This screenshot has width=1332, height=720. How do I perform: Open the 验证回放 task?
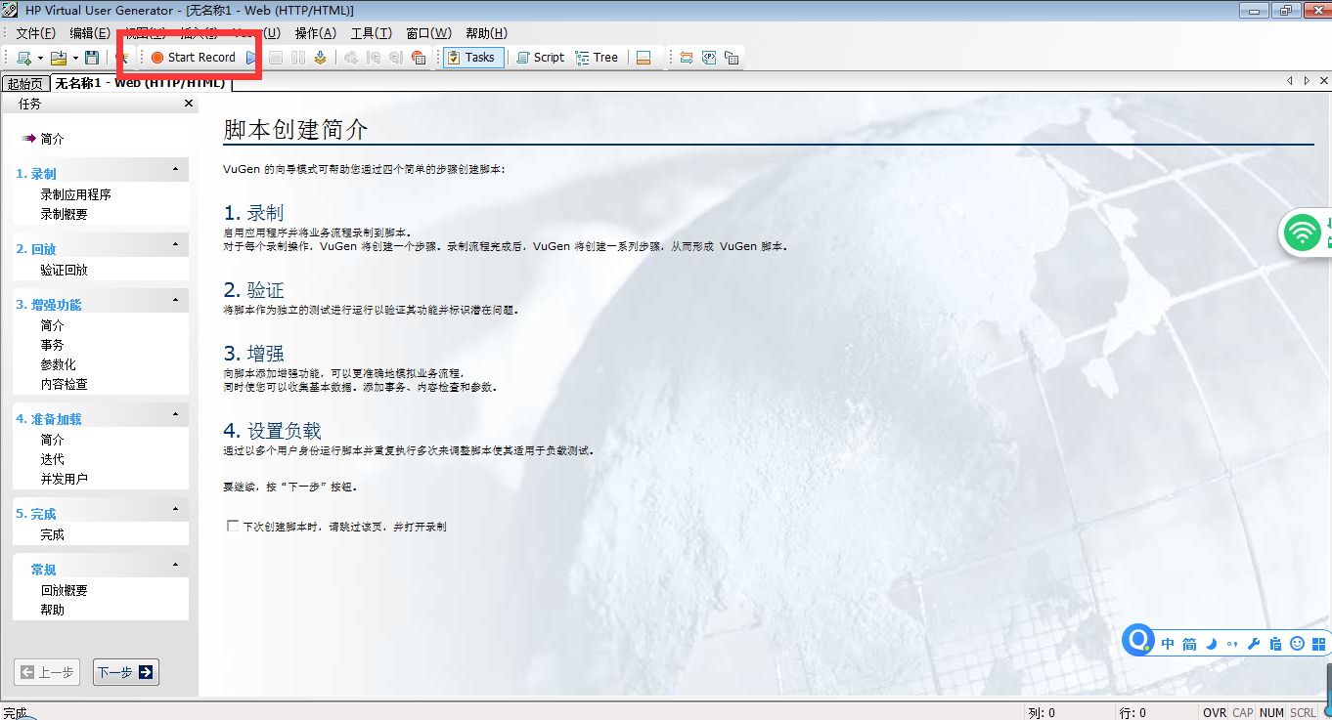coord(65,270)
